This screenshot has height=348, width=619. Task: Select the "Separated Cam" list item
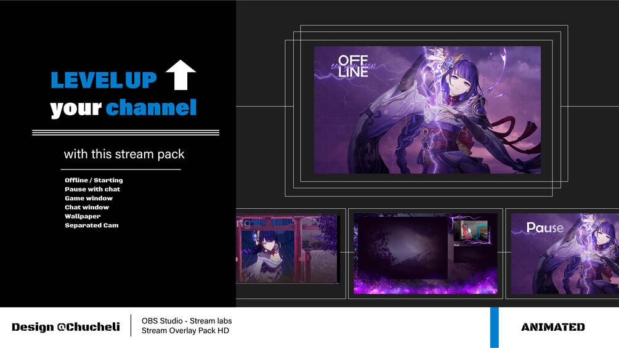coord(92,225)
